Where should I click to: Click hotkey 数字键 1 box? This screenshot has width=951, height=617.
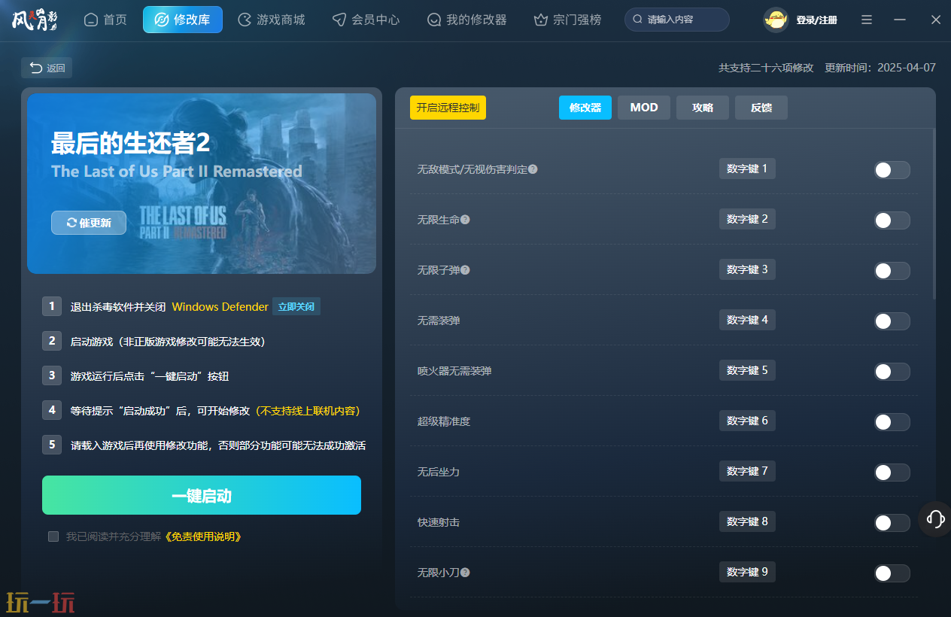747,169
